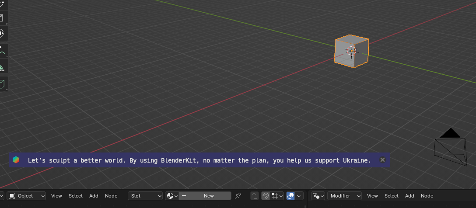Screen dimensions: 476x208
Task: Open the Object shader type dropdown
Action: 26,196
